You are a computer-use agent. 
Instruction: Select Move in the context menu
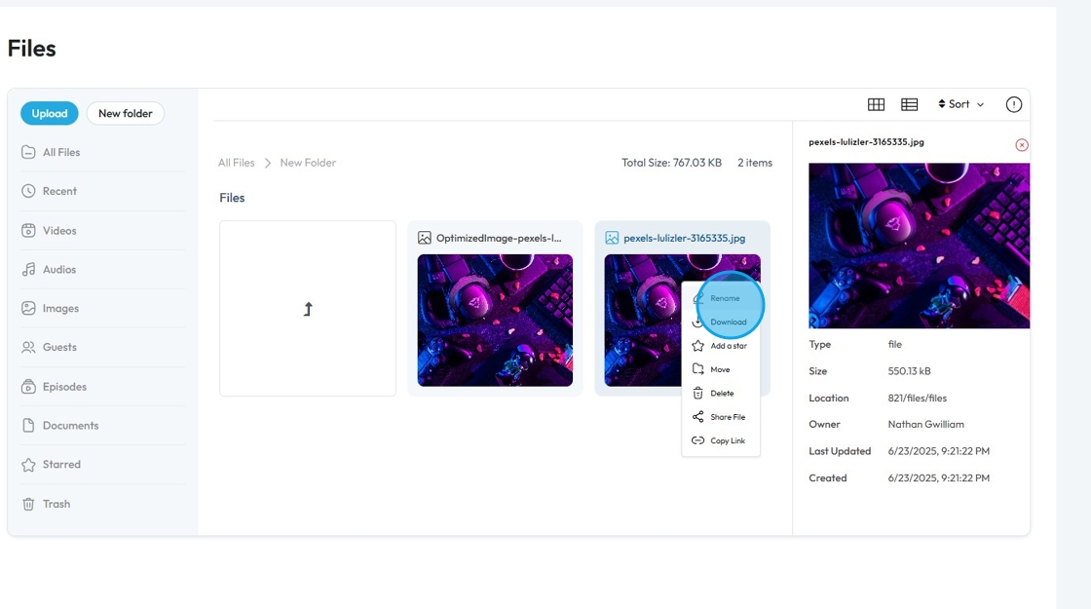tap(721, 369)
